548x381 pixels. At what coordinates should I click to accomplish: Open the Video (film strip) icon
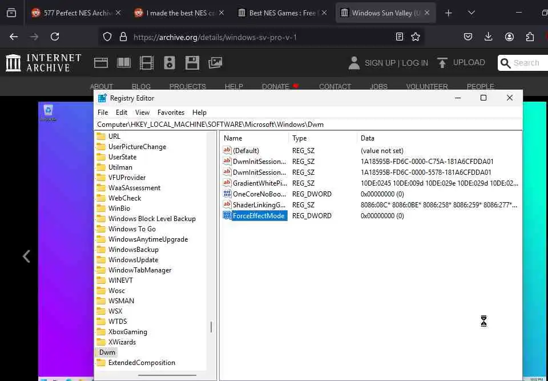click(147, 63)
